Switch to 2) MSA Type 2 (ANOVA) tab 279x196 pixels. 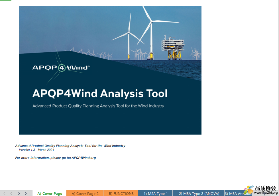click(x=199, y=193)
